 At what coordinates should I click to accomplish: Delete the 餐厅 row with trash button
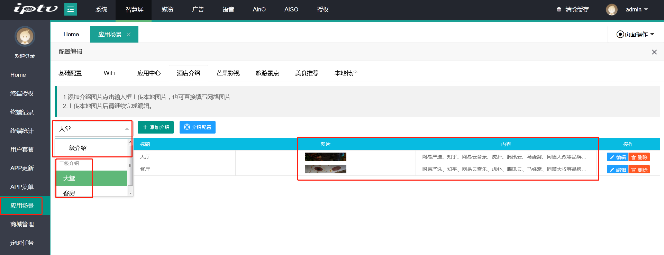[x=639, y=170]
